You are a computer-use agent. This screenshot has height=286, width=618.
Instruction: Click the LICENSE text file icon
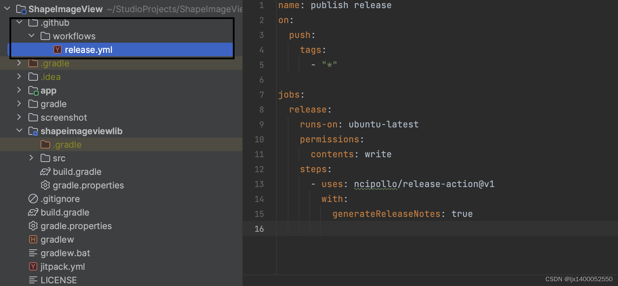[x=33, y=280]
